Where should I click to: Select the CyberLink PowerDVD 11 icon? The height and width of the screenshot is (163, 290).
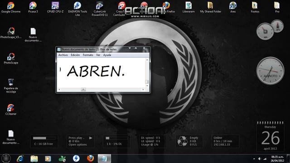[100, 9]
